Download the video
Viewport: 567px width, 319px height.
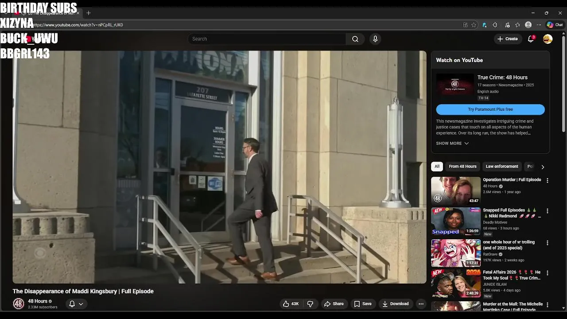396,304
